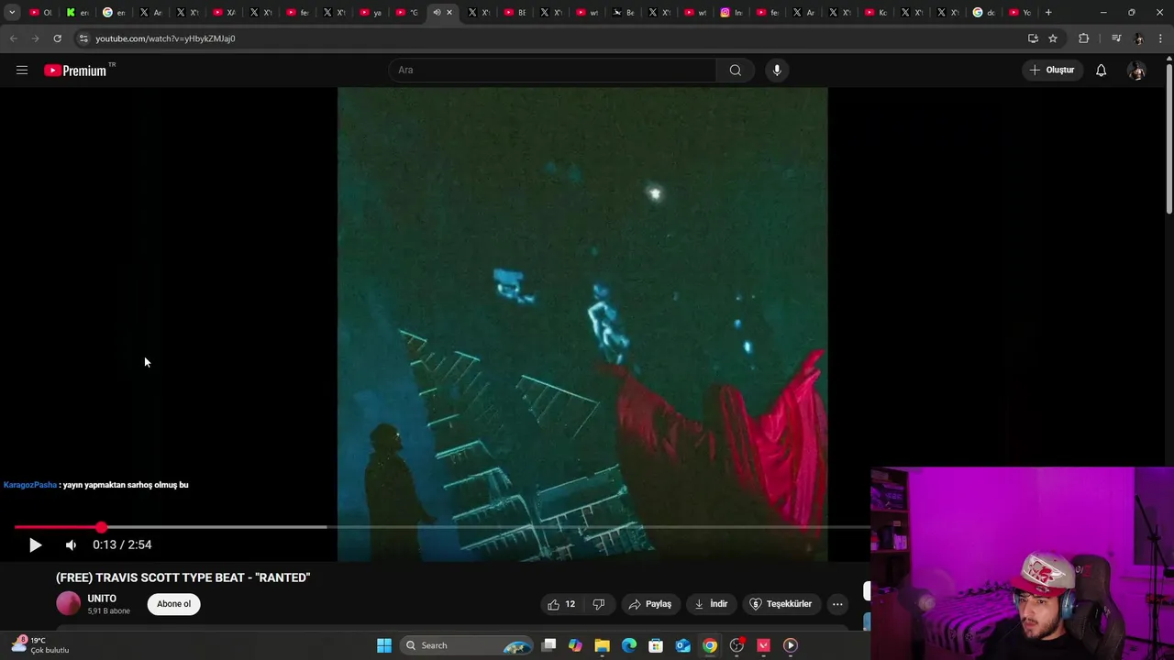Switch to the tab labeled 'Be'
This screenshot has height=660, width=1174.
(624, 13)
